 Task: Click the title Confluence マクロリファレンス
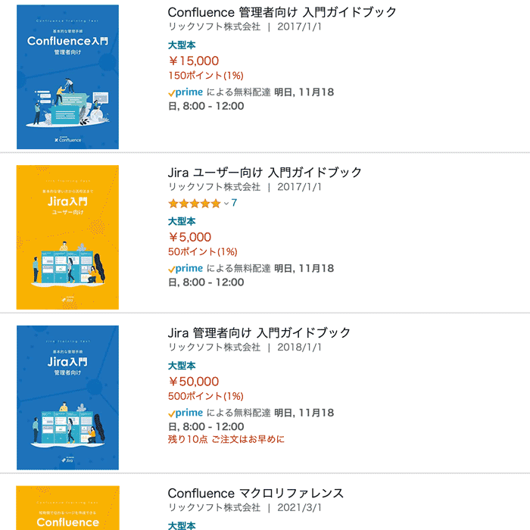click(256, 493)
